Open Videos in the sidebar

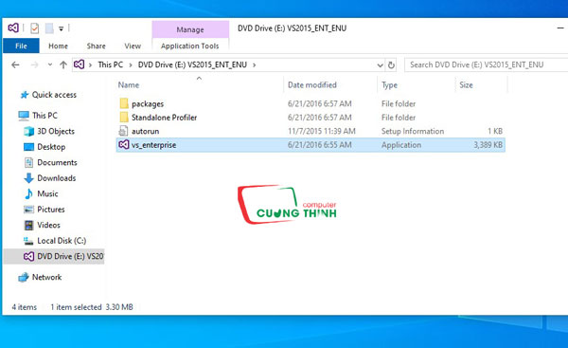pyautogui.click(x=48, y=225)
